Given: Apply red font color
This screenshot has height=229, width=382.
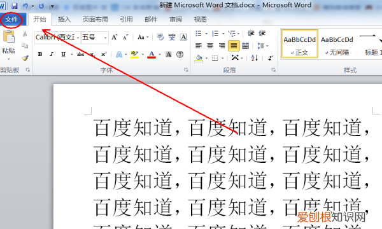Looking at the screenshot, I should [152, 54].
